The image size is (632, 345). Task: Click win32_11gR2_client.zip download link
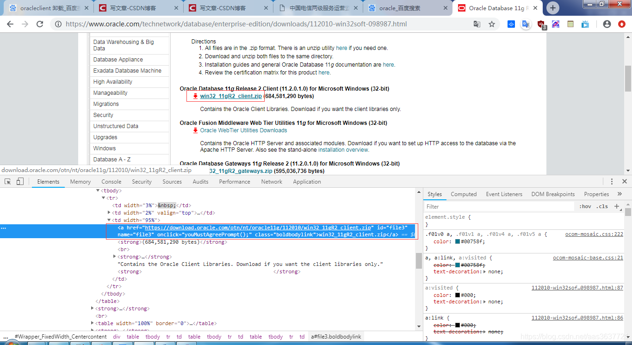(x=231, y=96)
